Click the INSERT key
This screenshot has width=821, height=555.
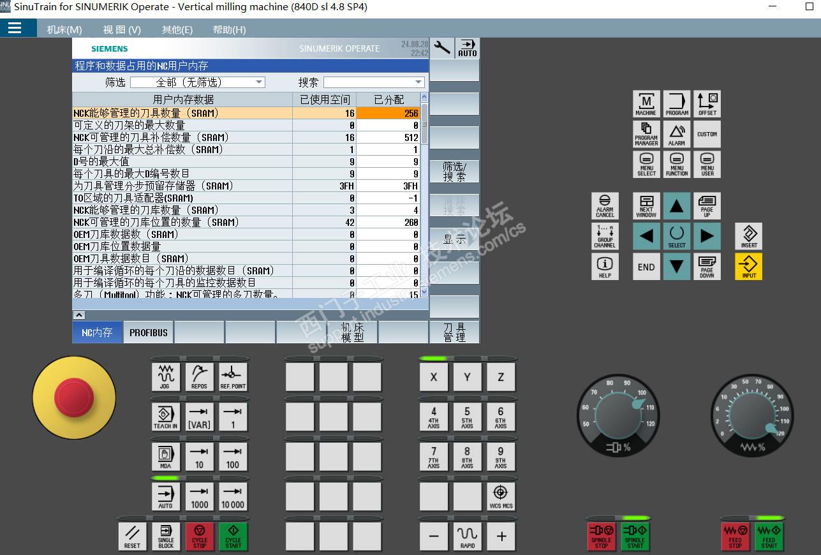tap(749, 236)
